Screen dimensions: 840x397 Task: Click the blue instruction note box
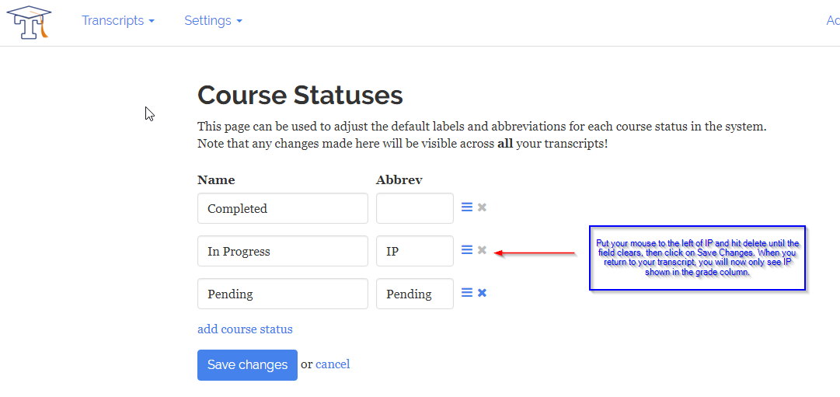point(697,258)
